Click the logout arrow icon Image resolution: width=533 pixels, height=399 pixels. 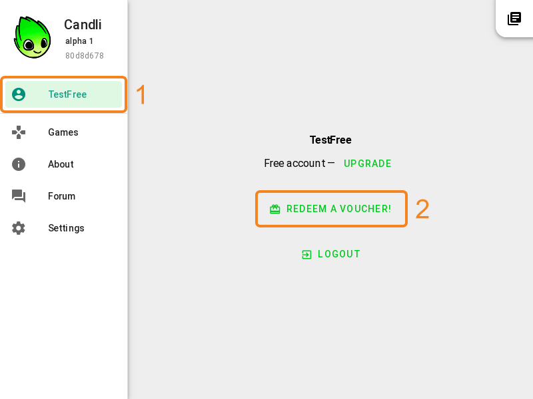tap(306, 255)
